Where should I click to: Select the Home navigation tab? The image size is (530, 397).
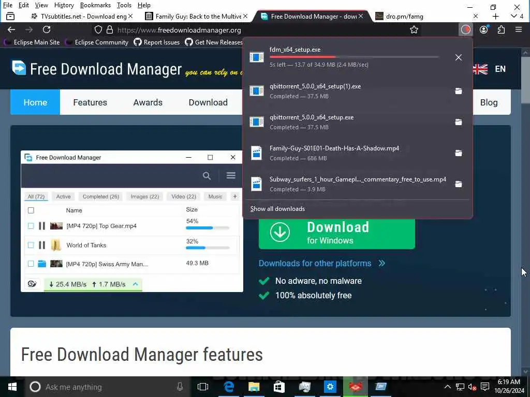click(x=35, y=102)
